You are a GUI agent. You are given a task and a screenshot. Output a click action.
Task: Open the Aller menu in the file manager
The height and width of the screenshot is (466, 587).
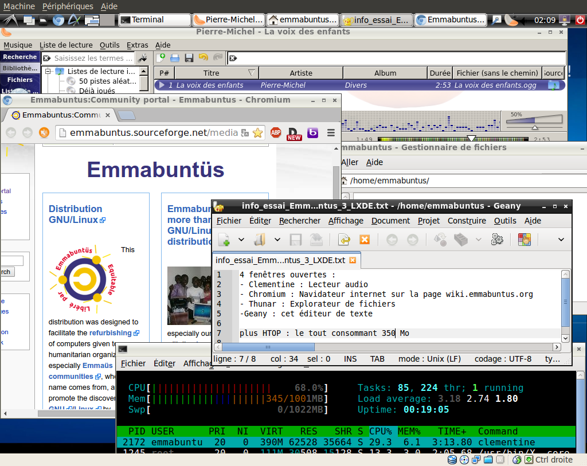tap(350, 162)
